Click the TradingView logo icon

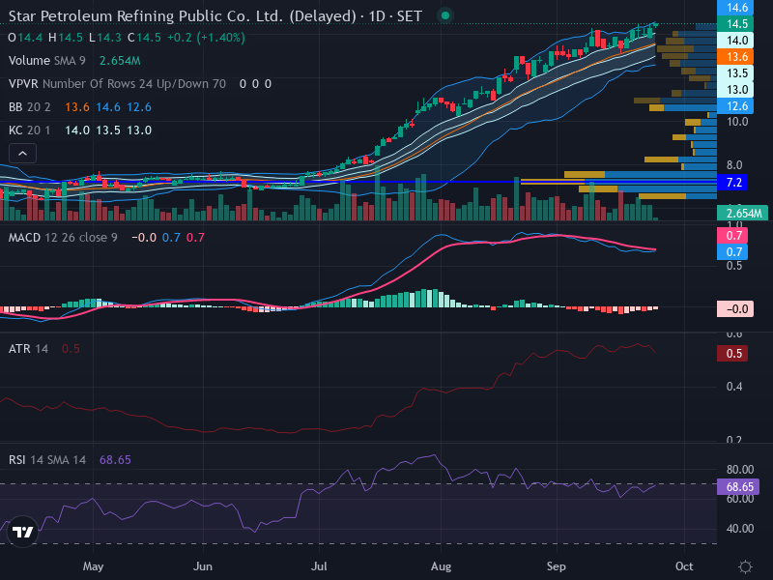[x=22, y=532]
